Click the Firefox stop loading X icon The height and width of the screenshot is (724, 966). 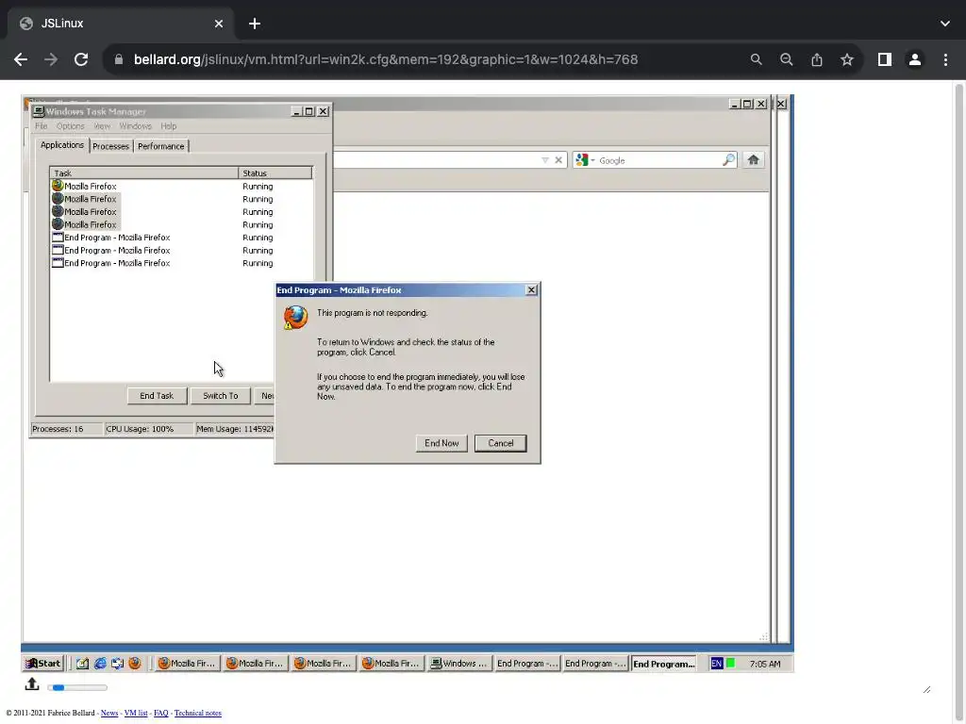(558, 160)
